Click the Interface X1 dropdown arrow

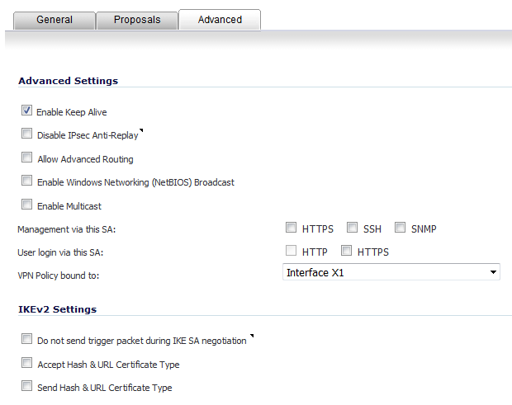tap(493, 272)
